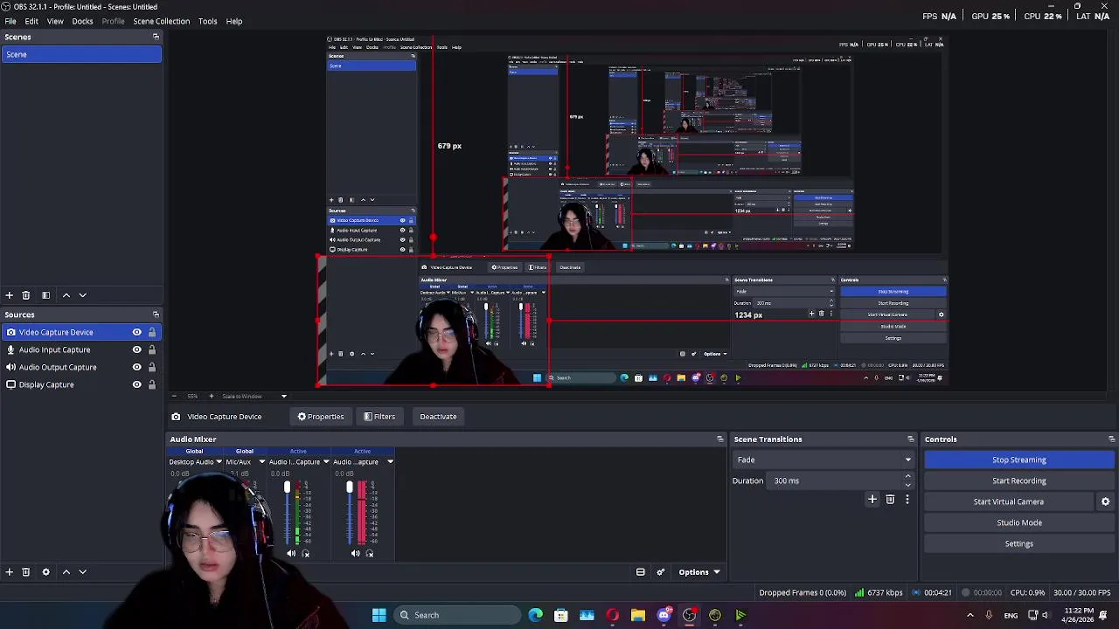Open OBS Studio icon in taskbar

(689, 615)
